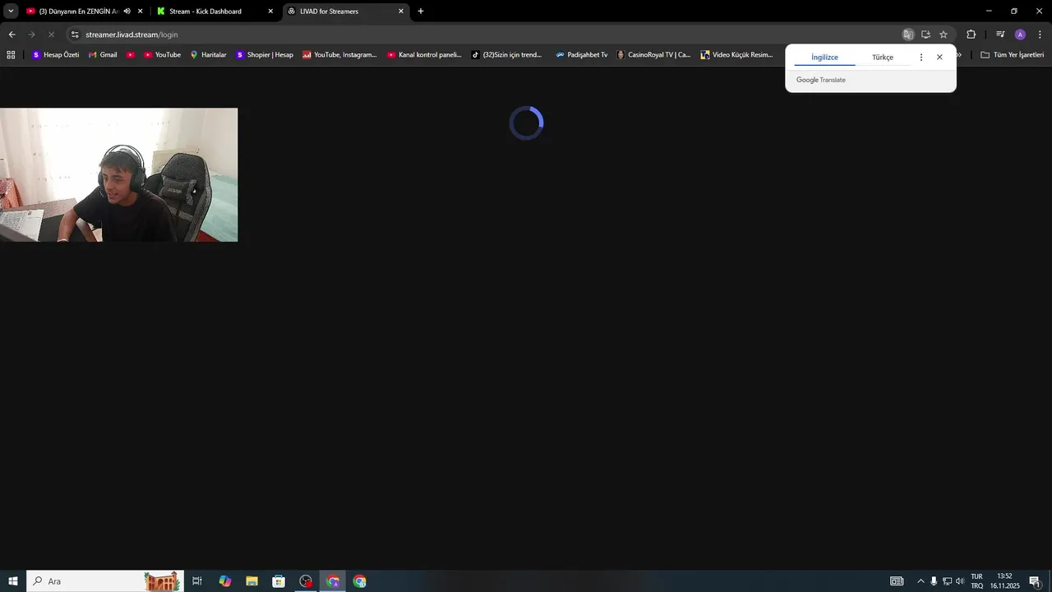
Task: Click the microphone tray icon
Action: tap(934, 581)
